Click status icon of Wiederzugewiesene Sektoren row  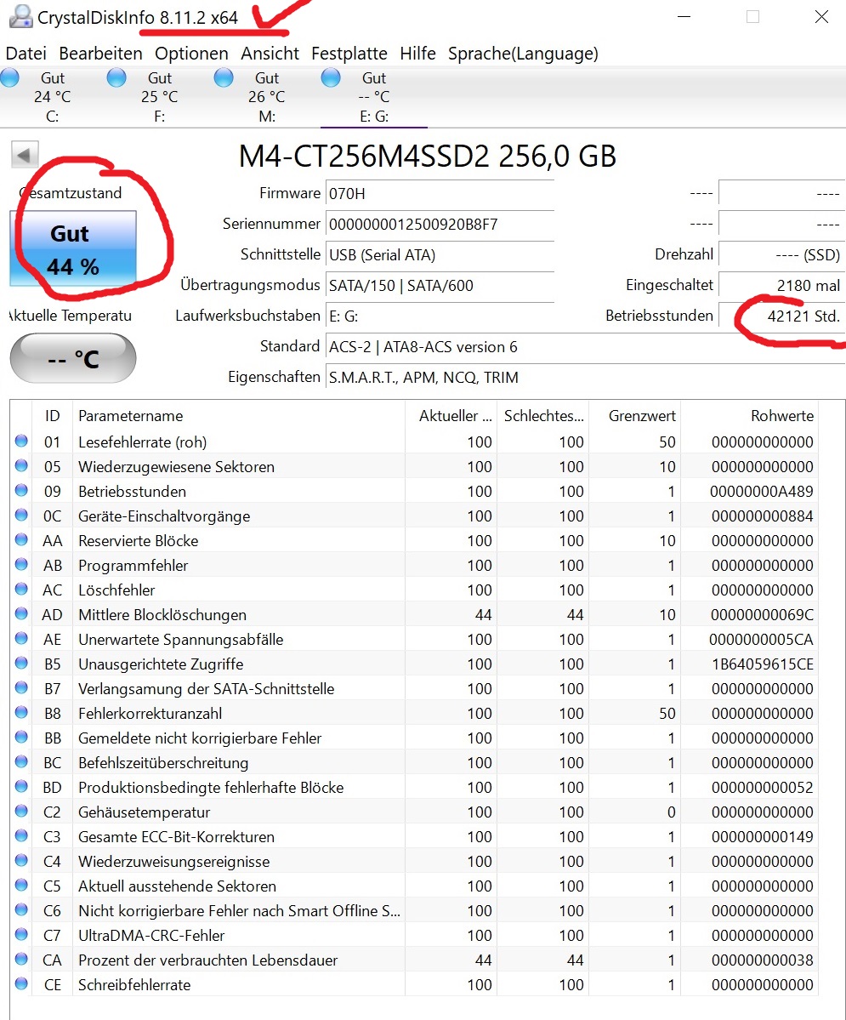tap(21, 466)
